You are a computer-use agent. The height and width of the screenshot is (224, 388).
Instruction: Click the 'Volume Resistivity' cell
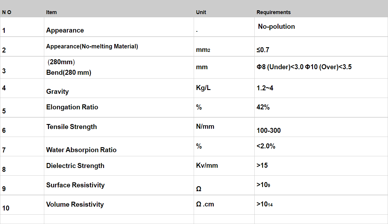(x=119, y=205)
